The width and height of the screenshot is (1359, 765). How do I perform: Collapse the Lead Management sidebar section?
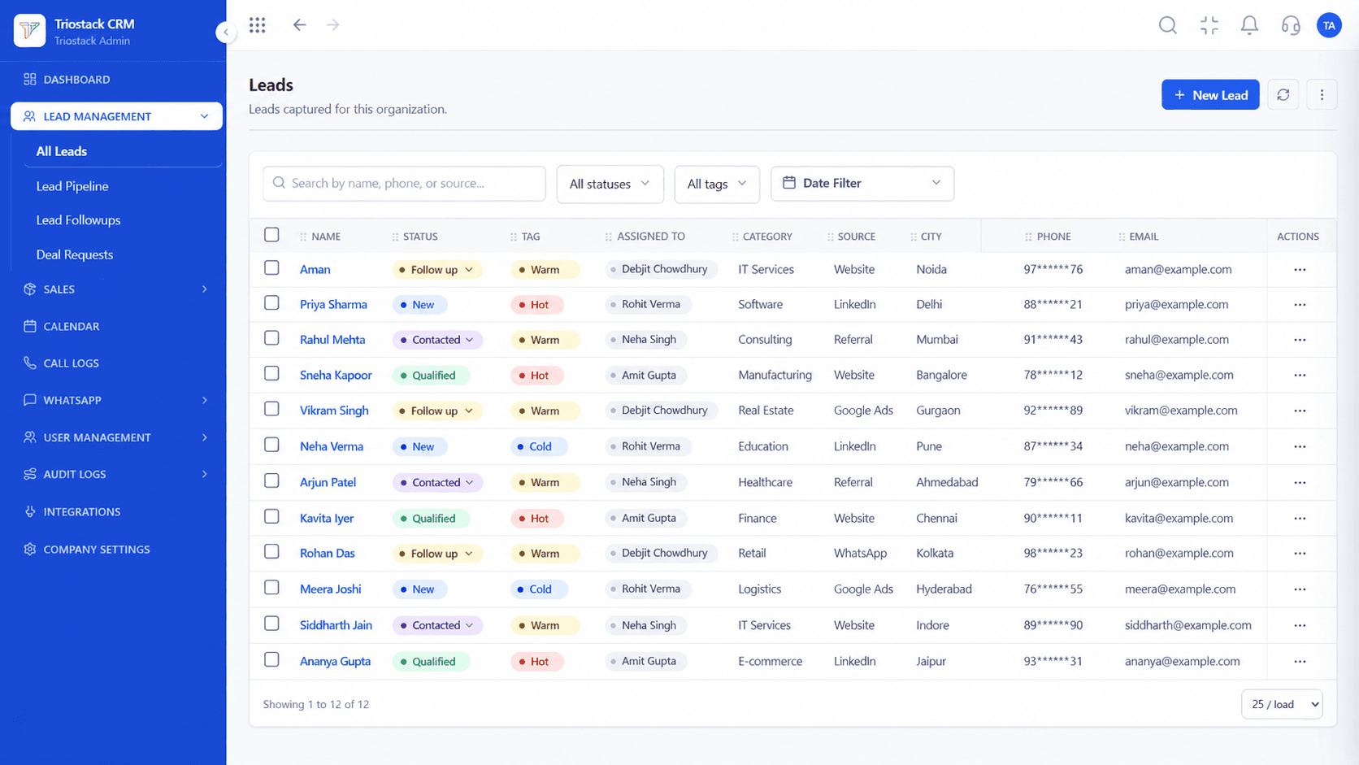point(117,116)
